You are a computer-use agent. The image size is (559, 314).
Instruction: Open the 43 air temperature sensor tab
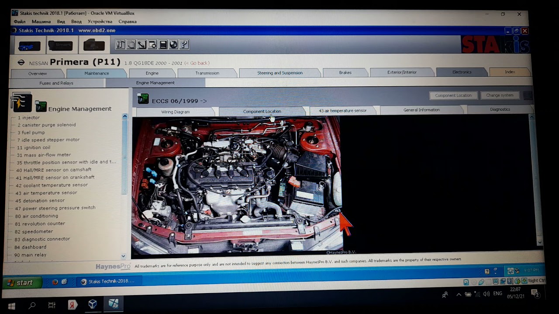(343, 110)
